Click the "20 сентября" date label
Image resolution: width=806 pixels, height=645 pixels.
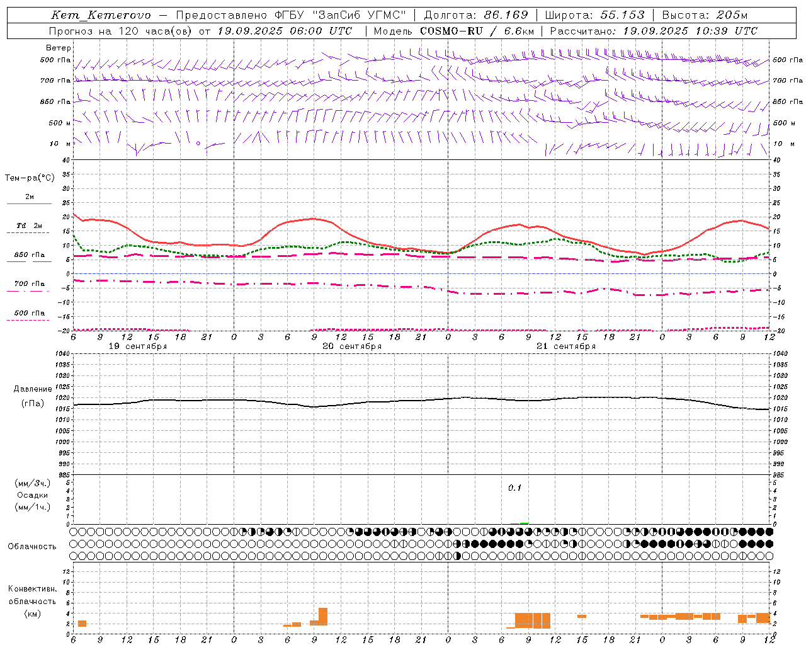(352, 346)
